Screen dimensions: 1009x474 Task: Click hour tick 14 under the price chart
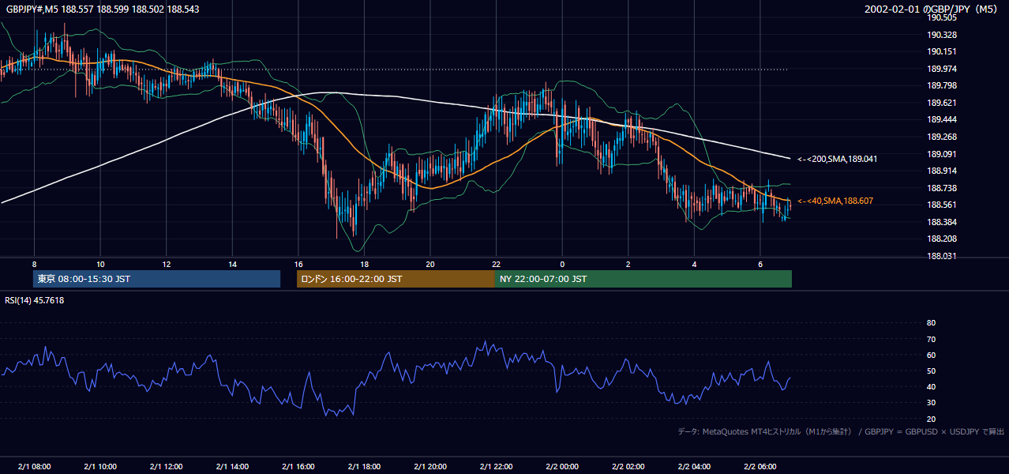pyautogui.click(x=232, y=264)
